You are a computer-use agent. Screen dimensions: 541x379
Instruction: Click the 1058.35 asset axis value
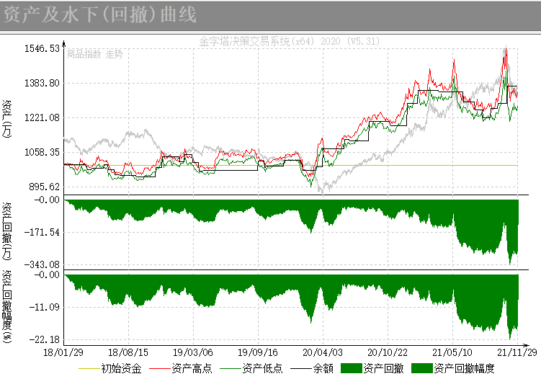point(42,152)
